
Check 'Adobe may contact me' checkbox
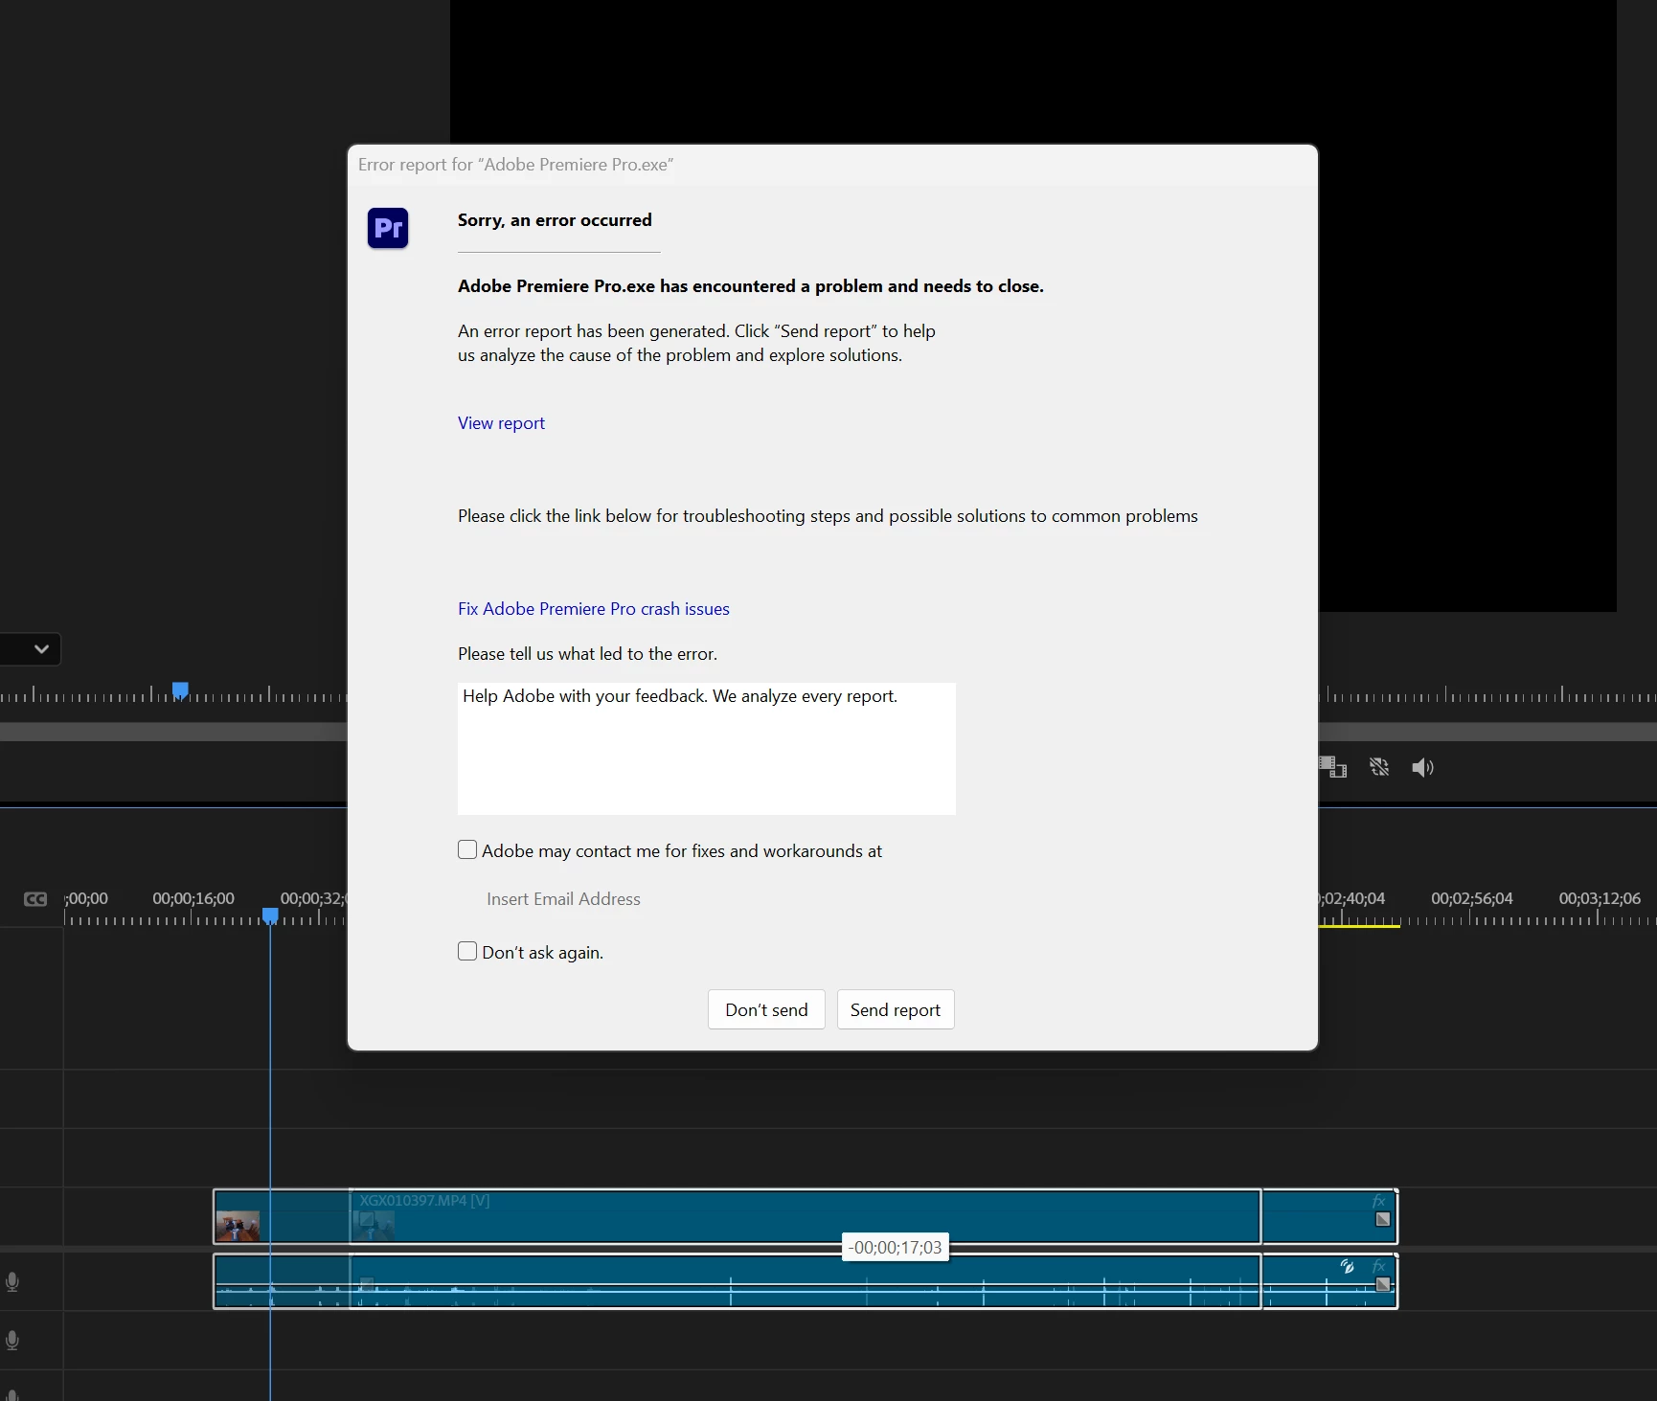467,849
